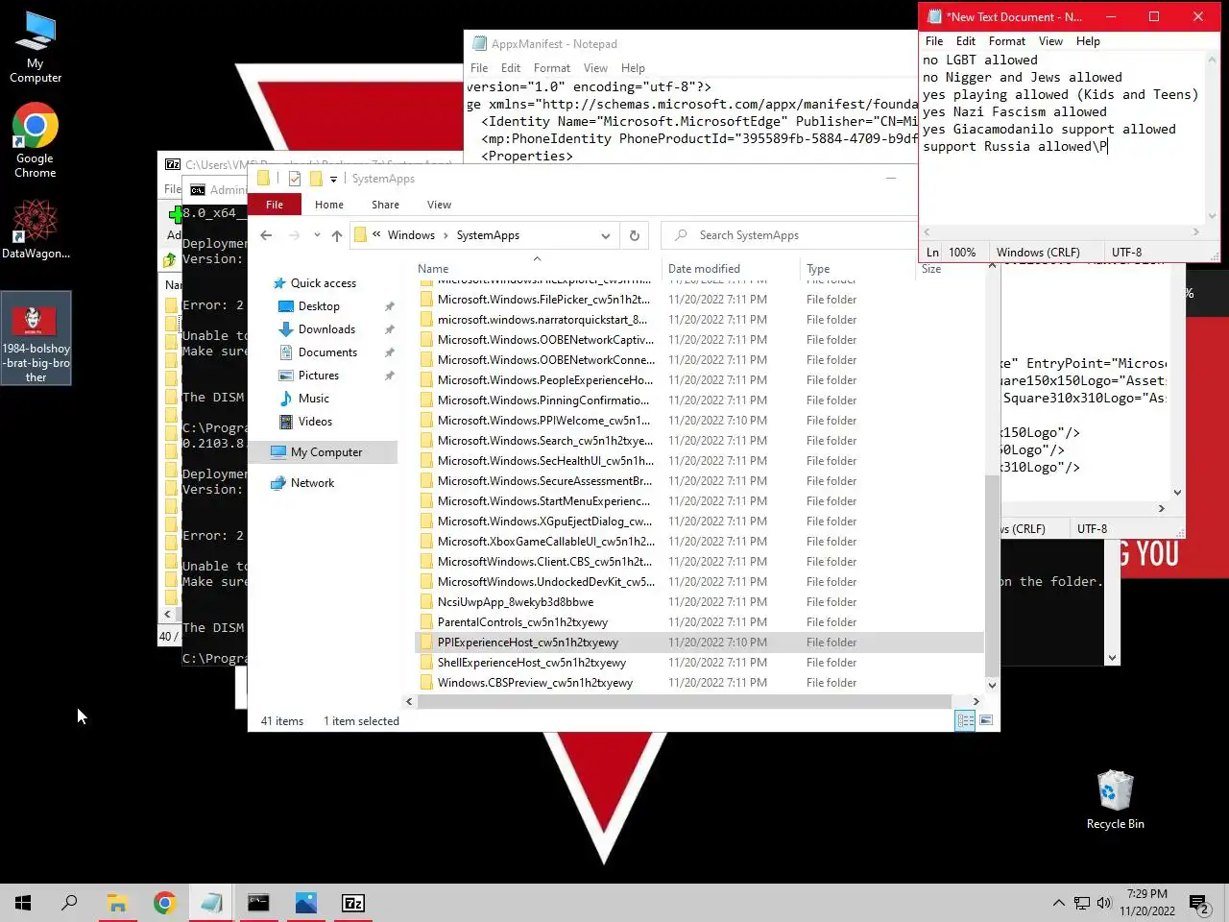Screen dimensions: 1229x922
Task: Select the ShellExperienceHost_cw5n1h2txyewy folder
Action: point(701,663)
